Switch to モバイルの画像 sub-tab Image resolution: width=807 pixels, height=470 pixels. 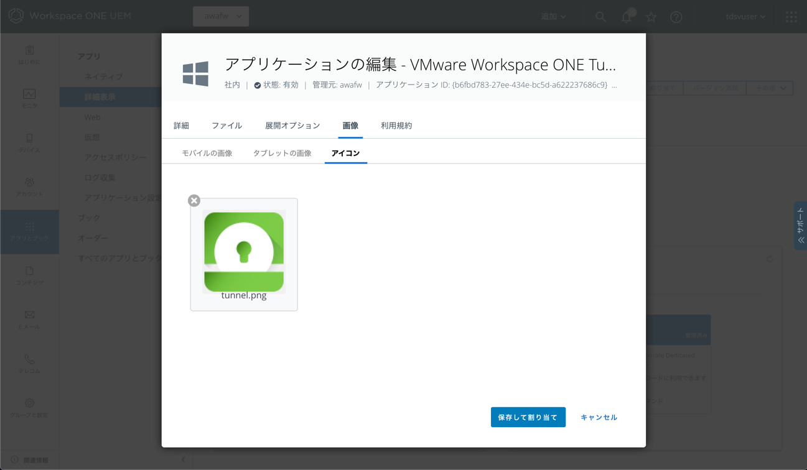[207, 153]
